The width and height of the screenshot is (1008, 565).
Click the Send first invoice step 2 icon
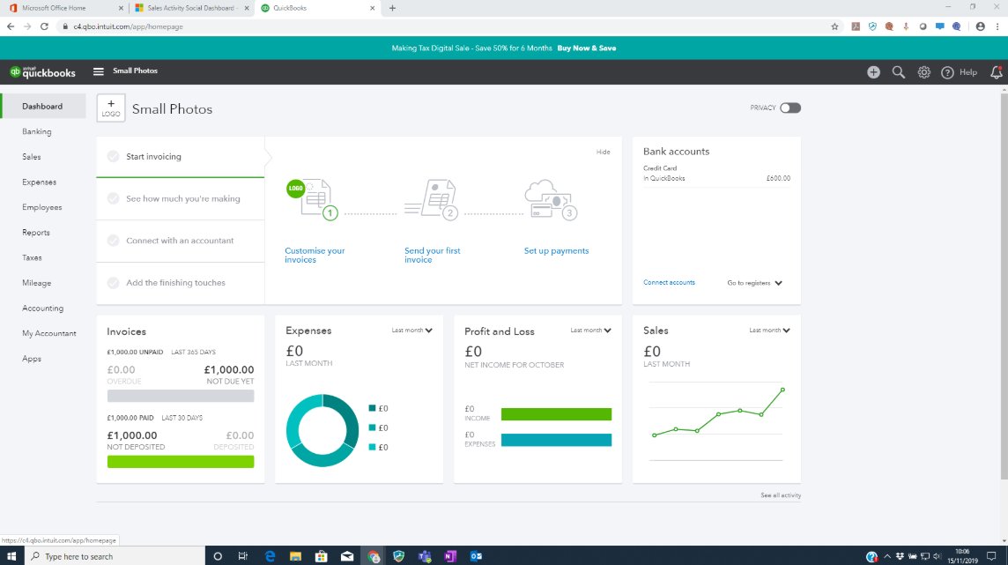pos(432,199)
